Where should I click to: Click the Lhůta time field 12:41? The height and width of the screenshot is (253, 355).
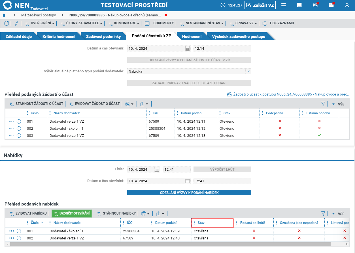[x=177, y=170]
